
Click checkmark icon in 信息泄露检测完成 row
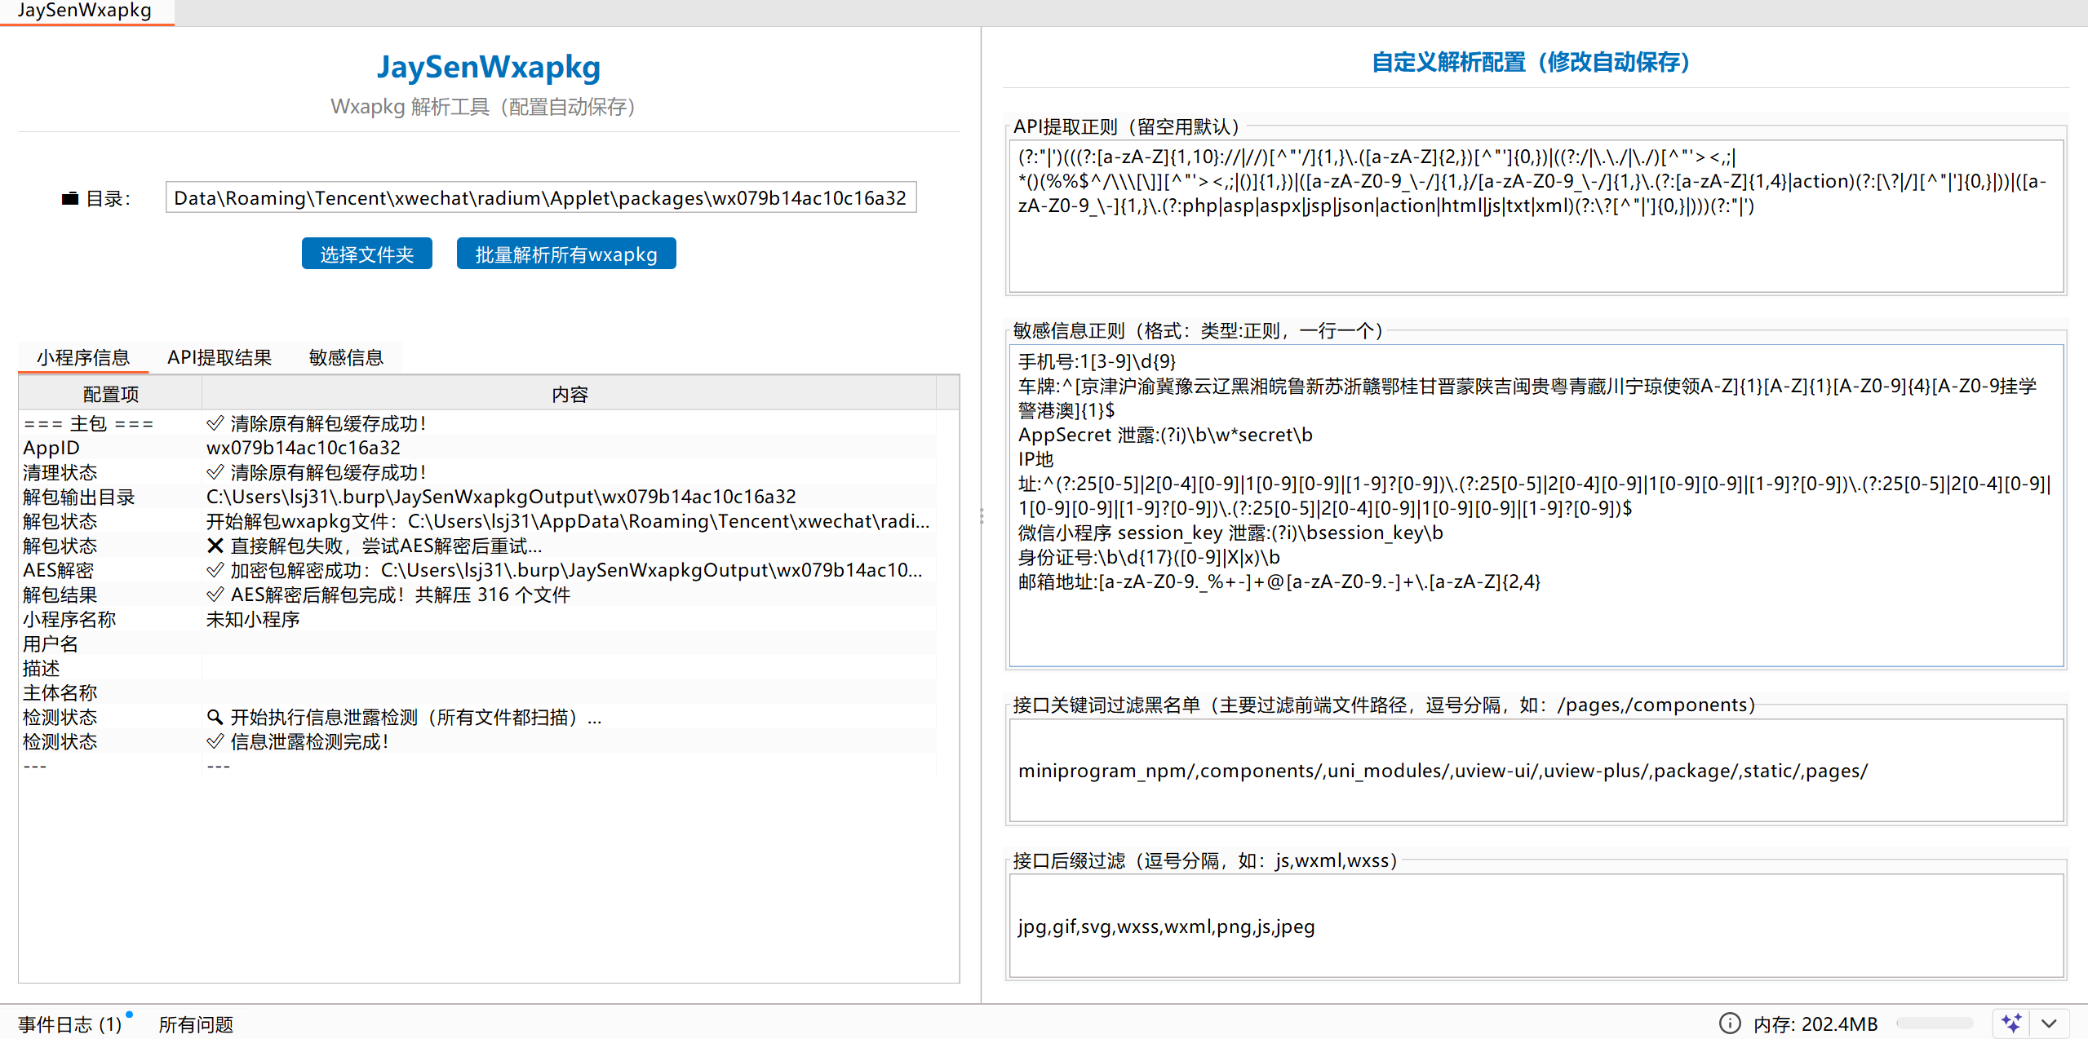215,741
